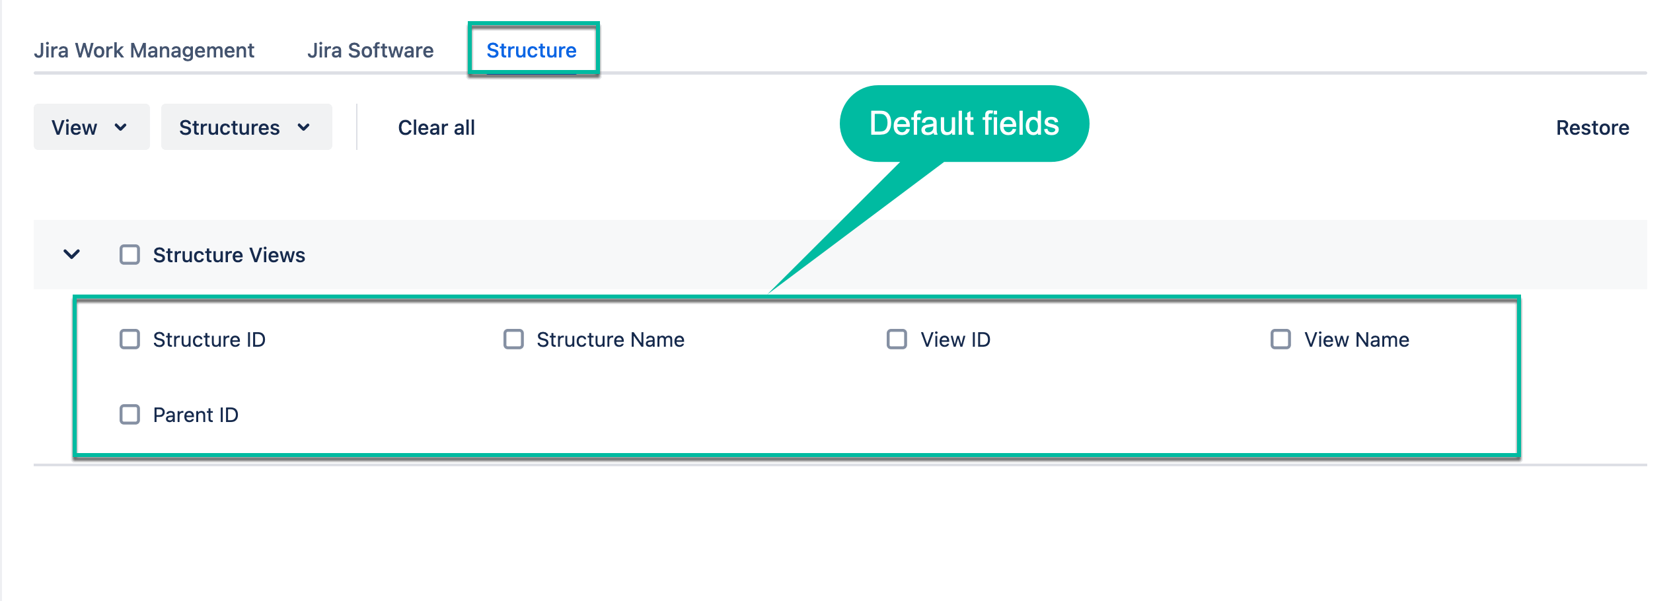1673x601 pixels.
Task: Open the Jira Software tab
Action: tap(371, 50)
